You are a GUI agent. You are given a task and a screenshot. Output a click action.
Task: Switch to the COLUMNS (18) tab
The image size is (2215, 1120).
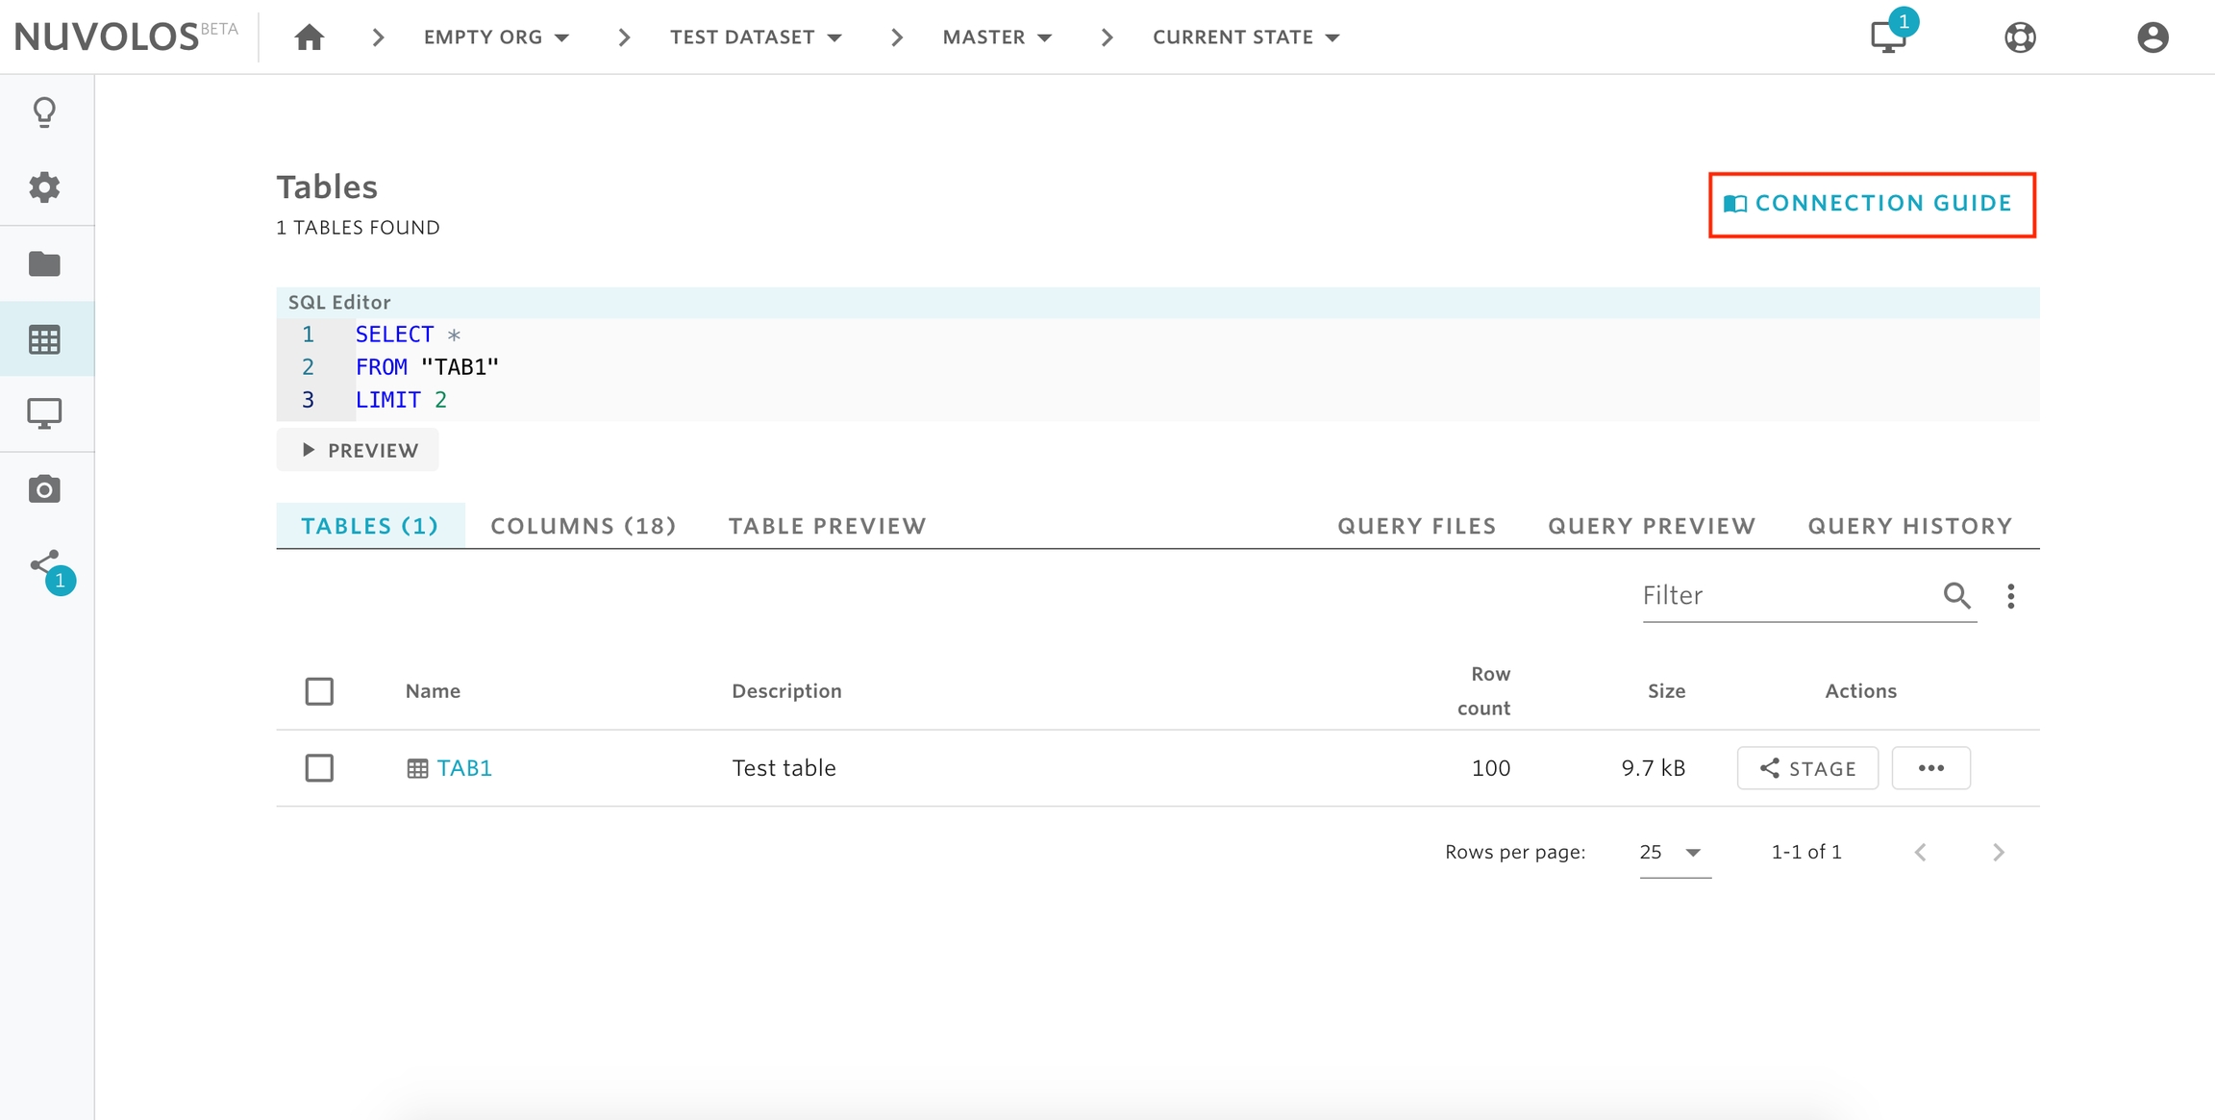[x=583, y=526]
